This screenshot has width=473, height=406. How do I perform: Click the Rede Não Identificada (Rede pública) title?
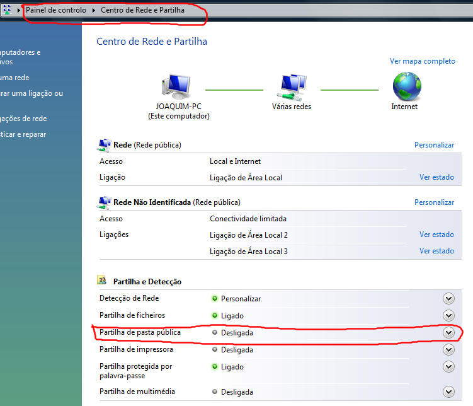(x=177, y=202)
